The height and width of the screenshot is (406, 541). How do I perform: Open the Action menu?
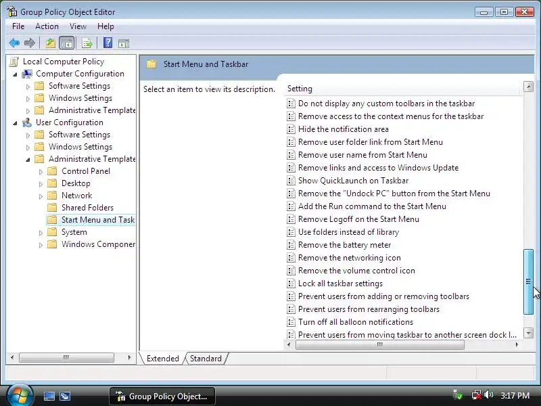(x=47, y=26)
